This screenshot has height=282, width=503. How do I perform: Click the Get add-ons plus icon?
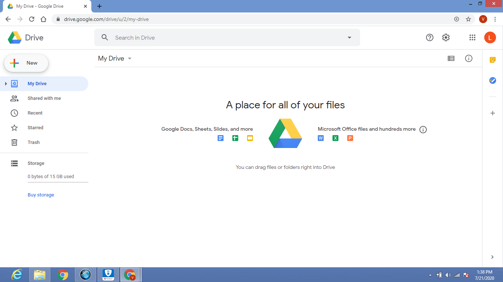pos(493,113)
